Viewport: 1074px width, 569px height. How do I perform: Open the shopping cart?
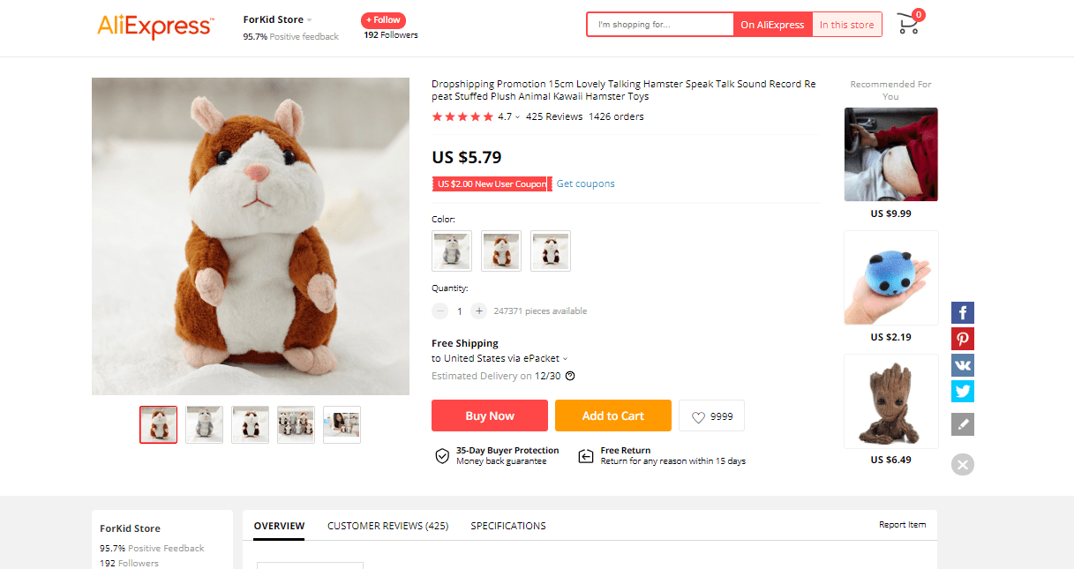907,24
